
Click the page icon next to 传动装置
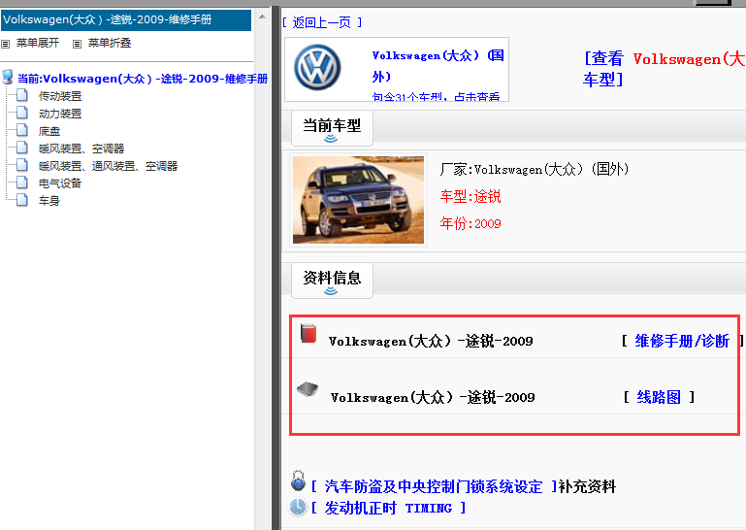(22, 95)
